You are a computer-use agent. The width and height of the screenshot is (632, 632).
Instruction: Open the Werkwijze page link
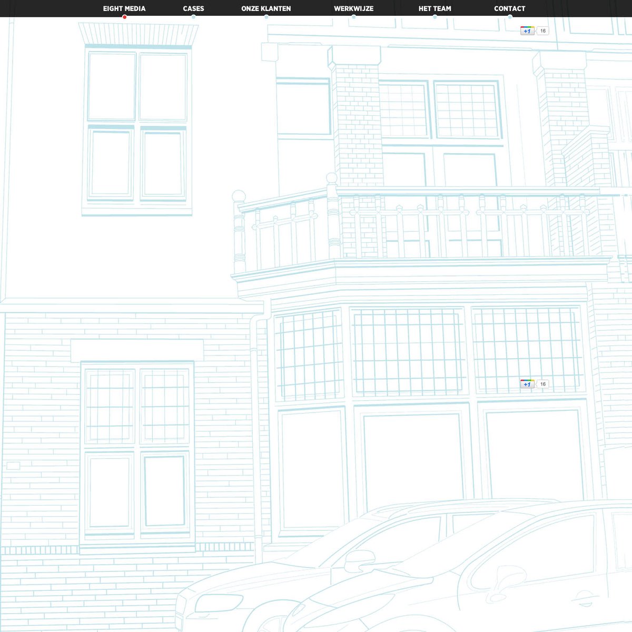coord(353,8)
